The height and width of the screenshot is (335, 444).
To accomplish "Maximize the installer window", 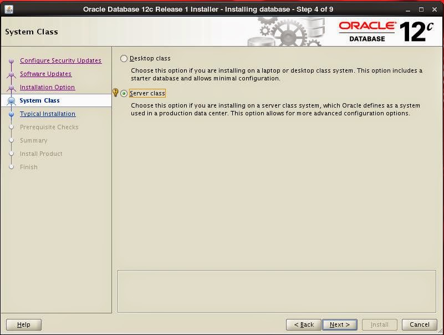I will (x=421, y=9).
